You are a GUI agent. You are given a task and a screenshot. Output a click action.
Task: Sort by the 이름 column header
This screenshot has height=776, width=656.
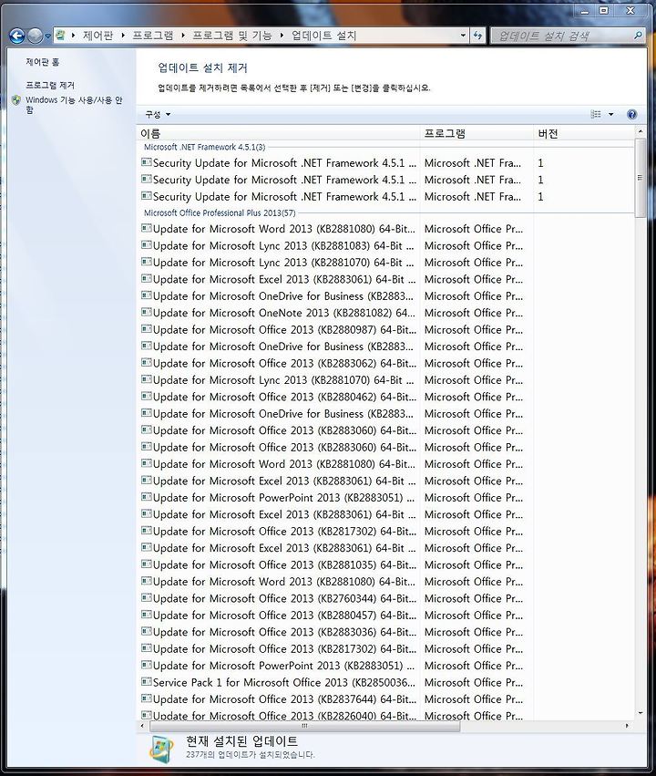(x=278, y=134)
